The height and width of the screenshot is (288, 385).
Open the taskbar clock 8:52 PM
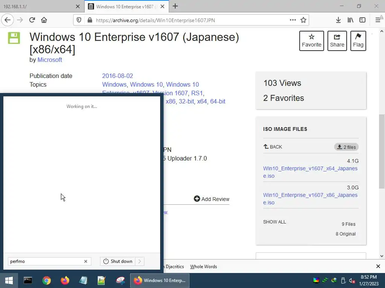(x=369, y=280)
